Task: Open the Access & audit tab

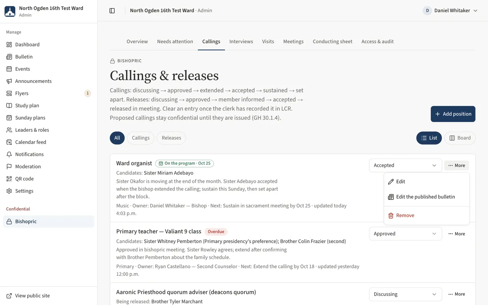Action: click(x=377, y=41)
